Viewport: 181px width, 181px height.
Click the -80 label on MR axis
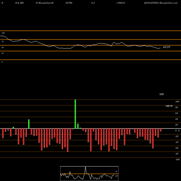tap(177, 154)
